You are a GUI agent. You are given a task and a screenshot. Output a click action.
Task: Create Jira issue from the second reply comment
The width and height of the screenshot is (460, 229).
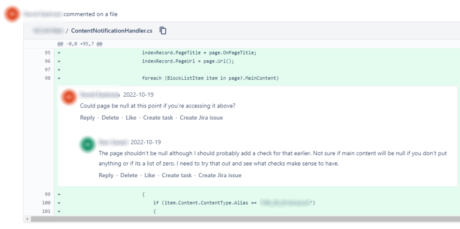tap(220, 175)
